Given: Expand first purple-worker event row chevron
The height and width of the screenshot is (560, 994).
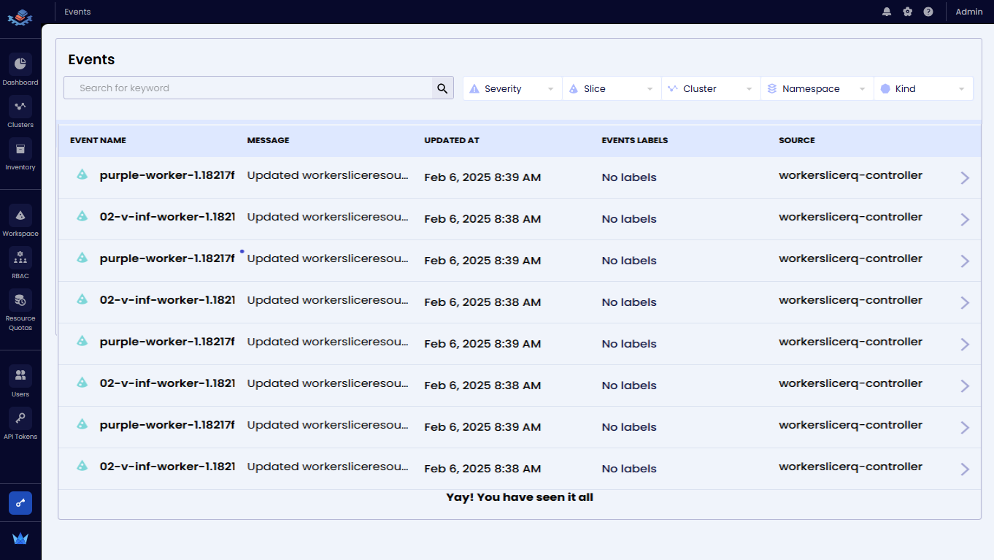Looking at the screenshot, I should [965, 177].
